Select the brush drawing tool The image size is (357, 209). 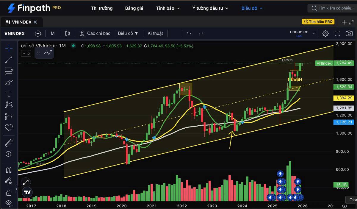[x=9, y=82]
